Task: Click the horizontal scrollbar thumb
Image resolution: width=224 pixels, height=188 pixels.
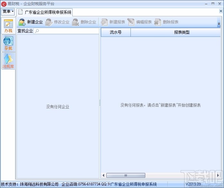Action: click(126, 175)
